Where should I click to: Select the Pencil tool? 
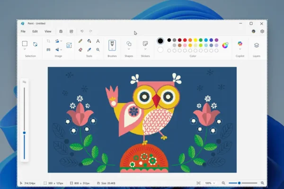(x=80, y=41)
